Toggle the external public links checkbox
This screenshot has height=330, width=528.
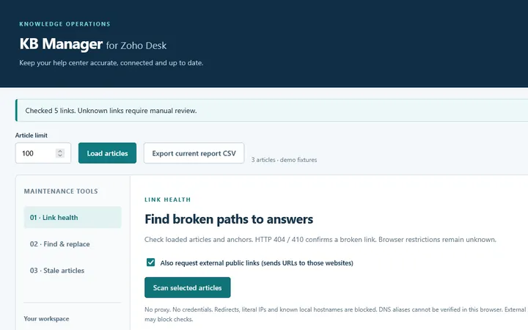[x=150, y=263]
